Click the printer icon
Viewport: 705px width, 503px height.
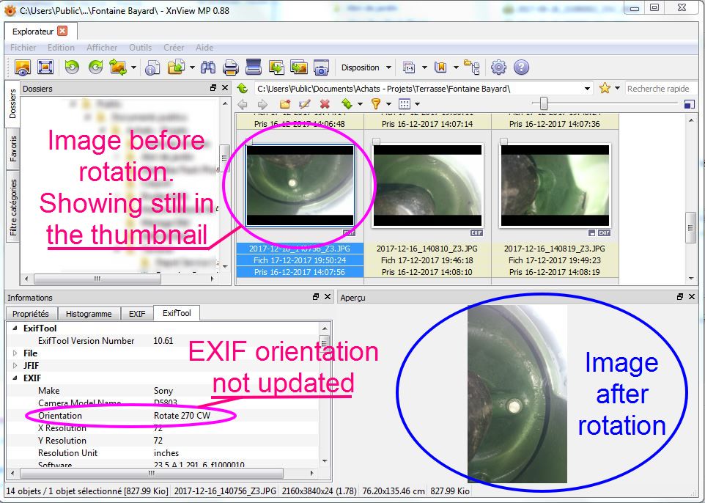[x=231, y=67]
